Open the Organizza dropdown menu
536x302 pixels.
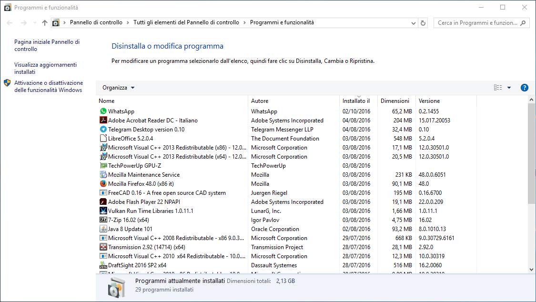click(x=118, y=88)
